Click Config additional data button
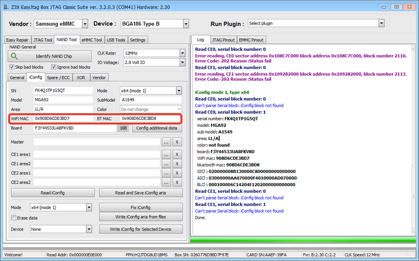This screenshot has height=261, width=419. click(x=157, y=128)
